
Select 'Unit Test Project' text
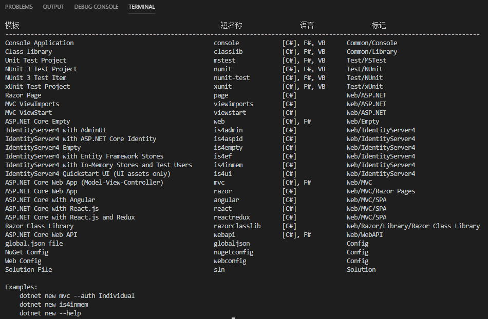click(36, 60)
